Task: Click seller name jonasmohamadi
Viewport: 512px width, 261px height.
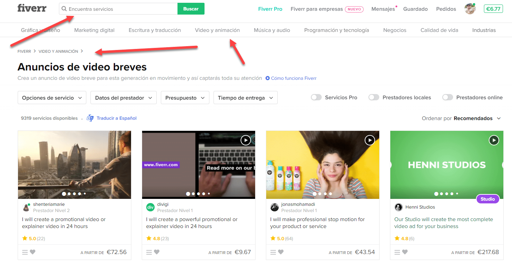Action: (298, 204)
